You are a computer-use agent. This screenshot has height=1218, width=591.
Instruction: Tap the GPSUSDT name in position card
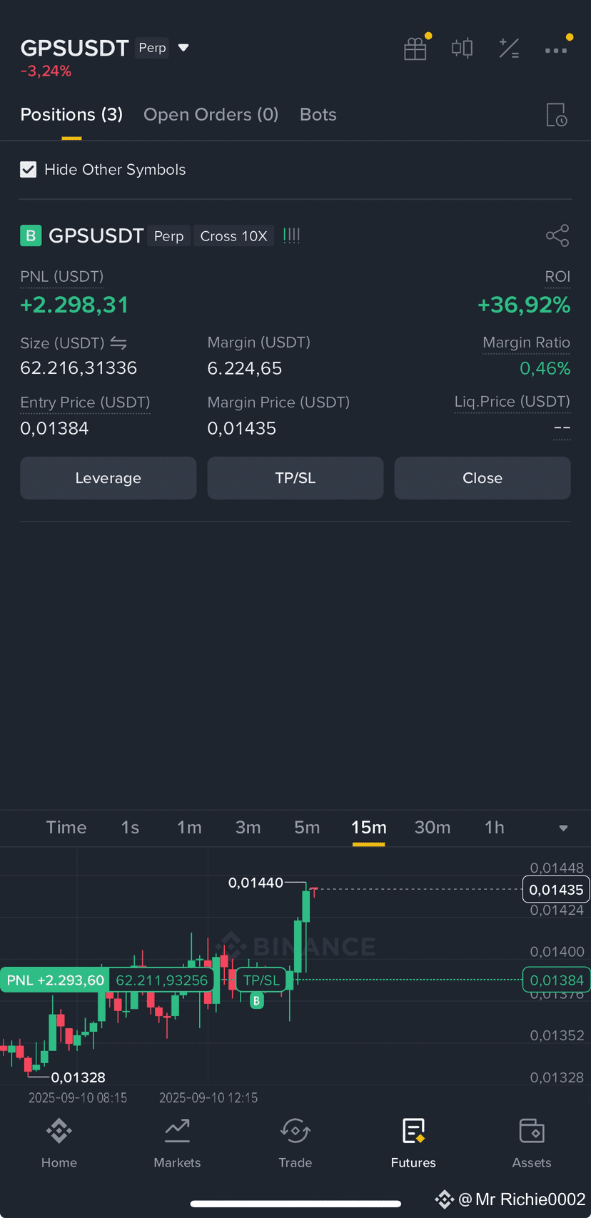[96, 236]
